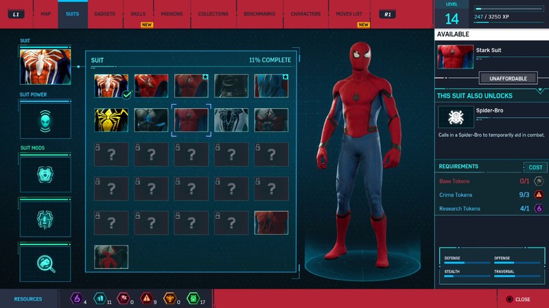549x308 pixels.
Task: Click the Spider-Bro description text
Action: (x=491, y=135)
